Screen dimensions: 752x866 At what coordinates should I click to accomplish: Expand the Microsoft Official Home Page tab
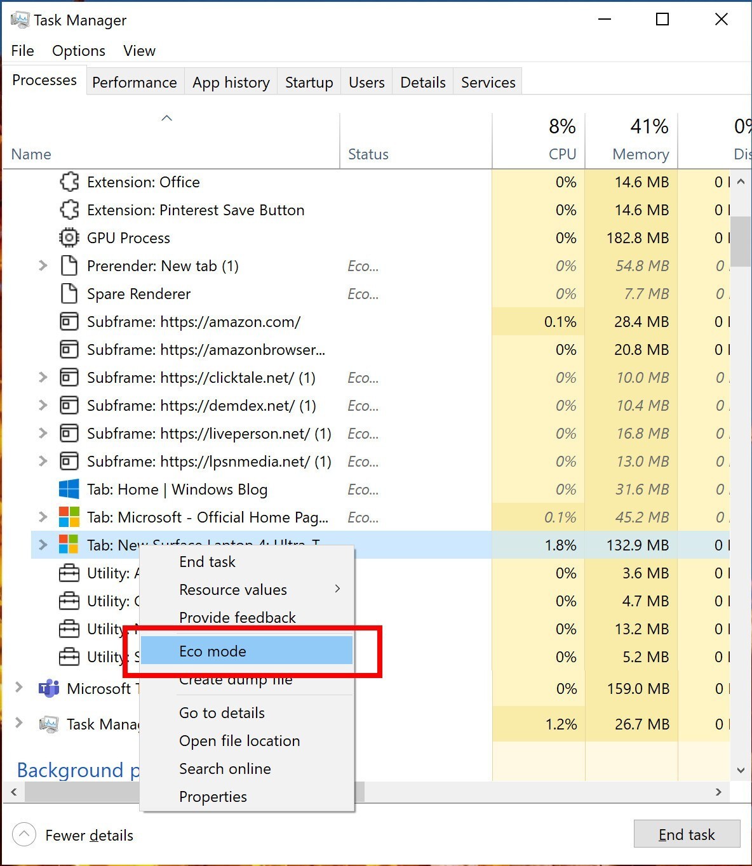(43, 517)
